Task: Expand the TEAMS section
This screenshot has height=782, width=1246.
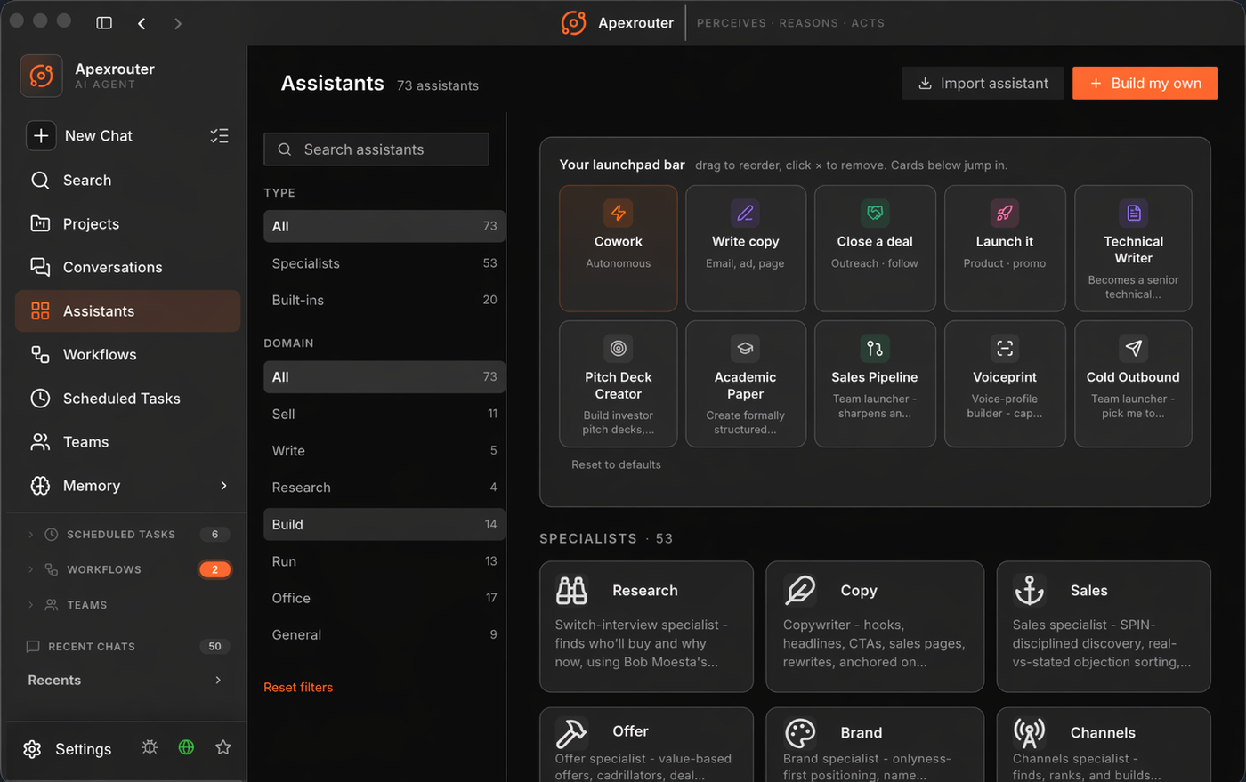Action: (31, 605)
